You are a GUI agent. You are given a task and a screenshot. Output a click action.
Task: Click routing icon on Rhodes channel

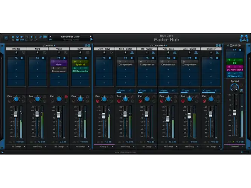(x=23, y=53)
